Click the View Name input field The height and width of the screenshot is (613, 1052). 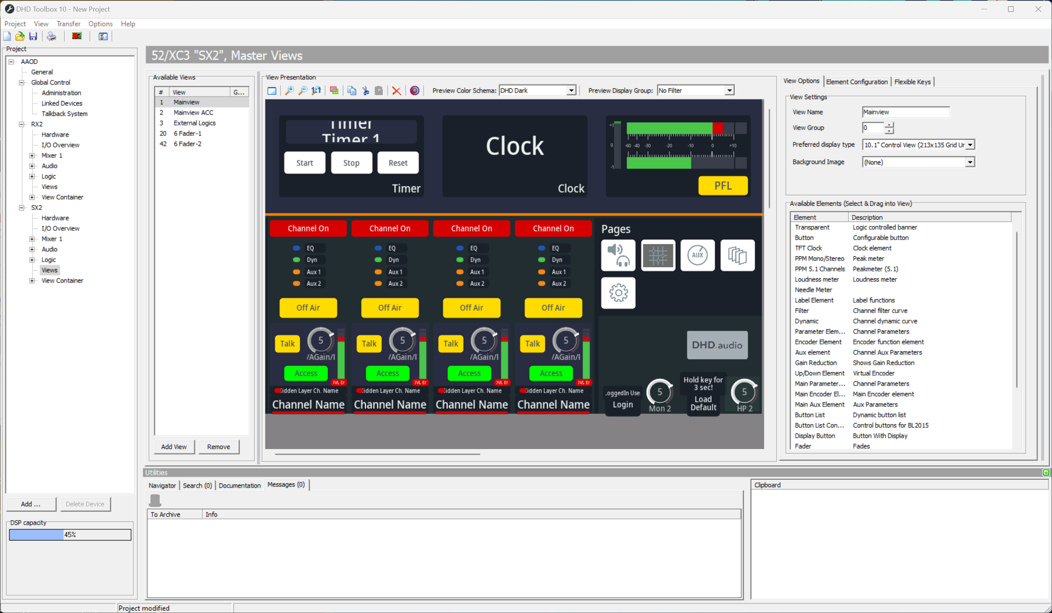click(906, 112)
